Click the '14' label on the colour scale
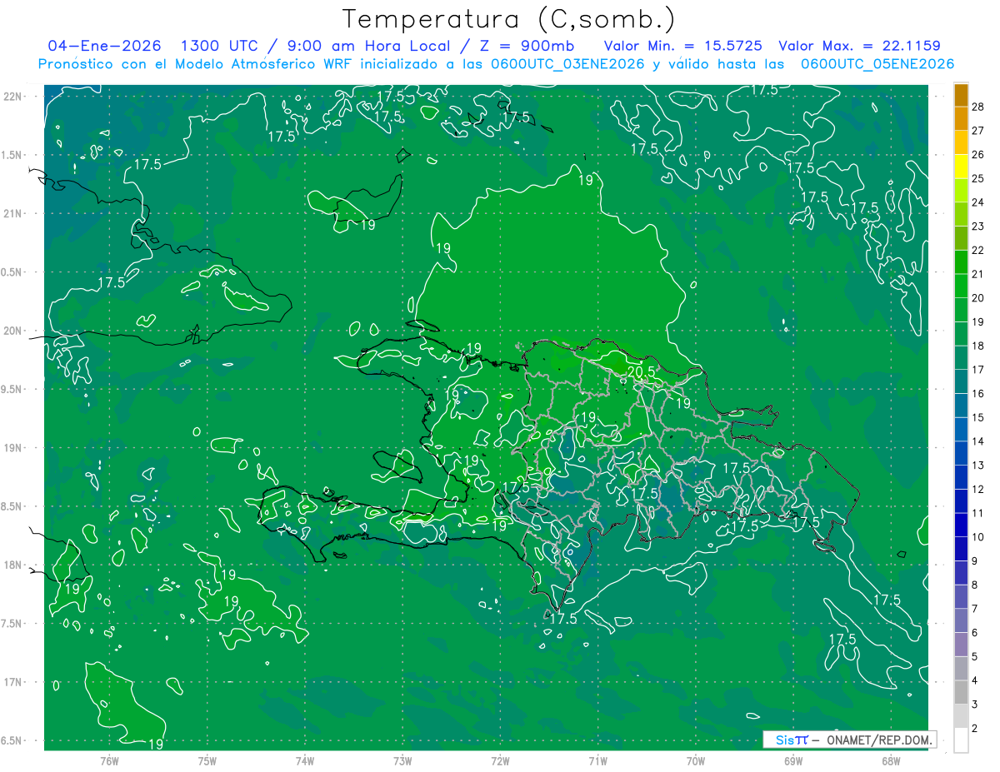The height and width of the screenshot is (772, 1000). pos(978,441)
